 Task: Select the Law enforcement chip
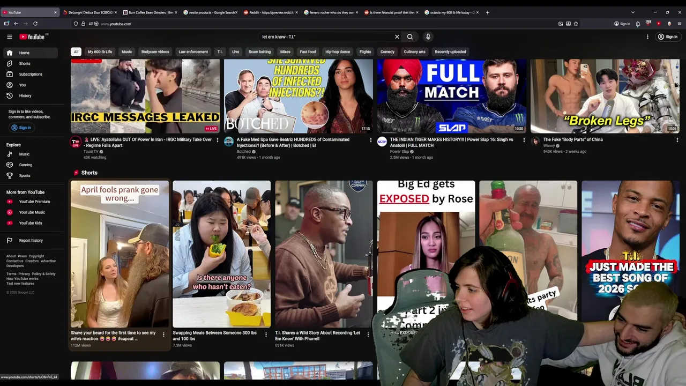point(193,52)
